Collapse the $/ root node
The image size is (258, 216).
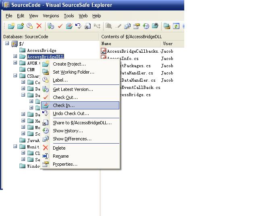[7, 43]
